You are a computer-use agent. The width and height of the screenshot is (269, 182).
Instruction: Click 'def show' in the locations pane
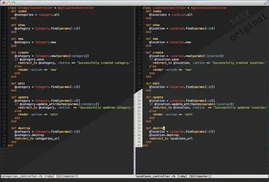[x=153, y=25]
